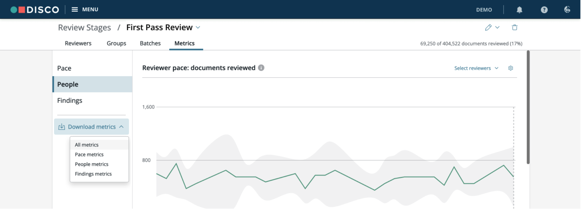The height and width of the screenshot is (209, 581).
Task: Open chart settings gear icon
Action: point(511,68)
